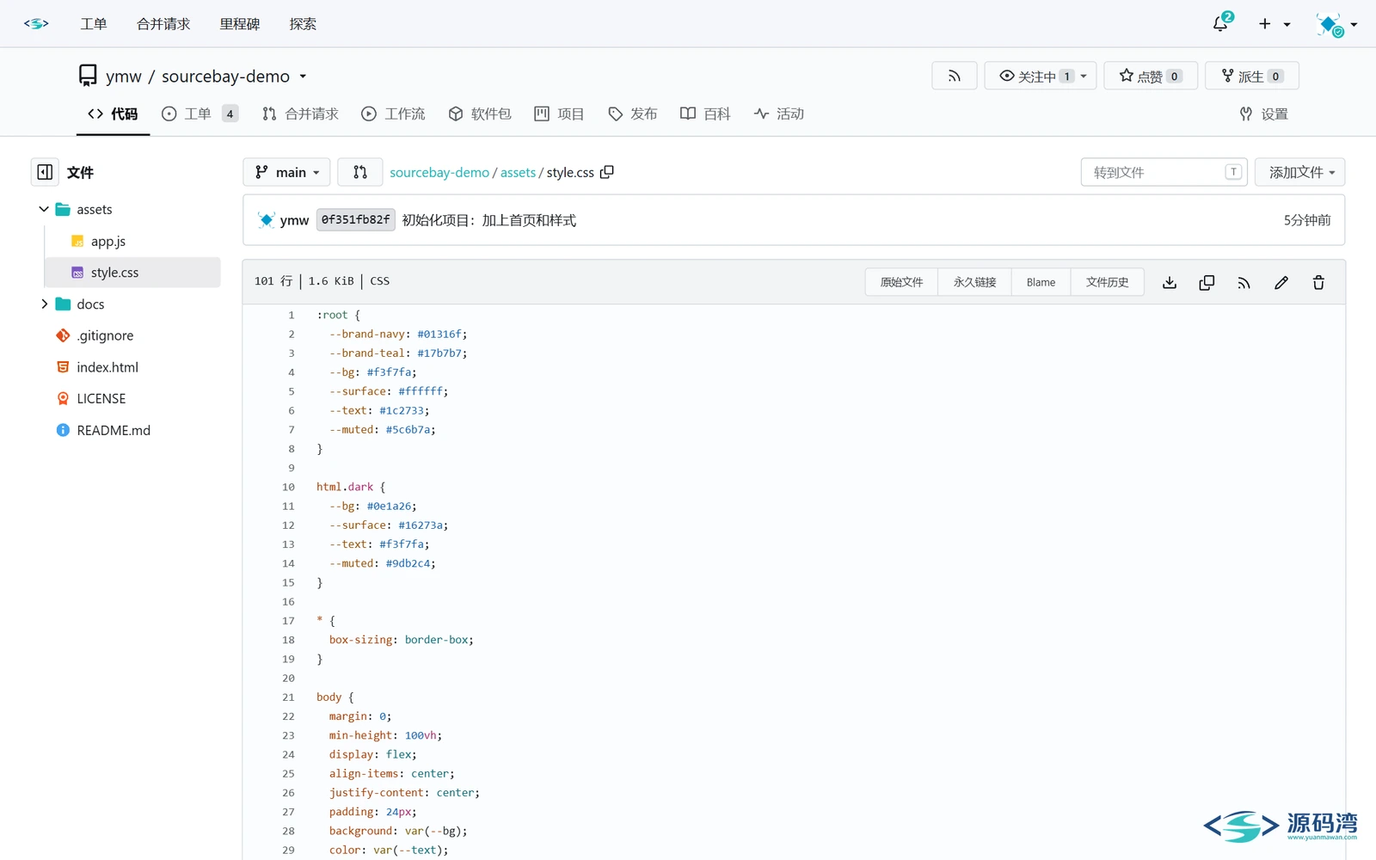Open the notifications bell icon
1376x860 pixels.
(1220, 24)
